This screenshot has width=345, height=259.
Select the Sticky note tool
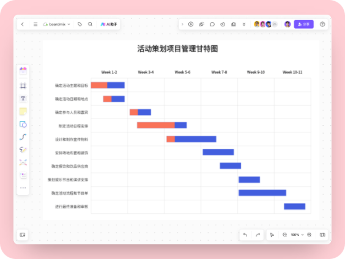23,111
